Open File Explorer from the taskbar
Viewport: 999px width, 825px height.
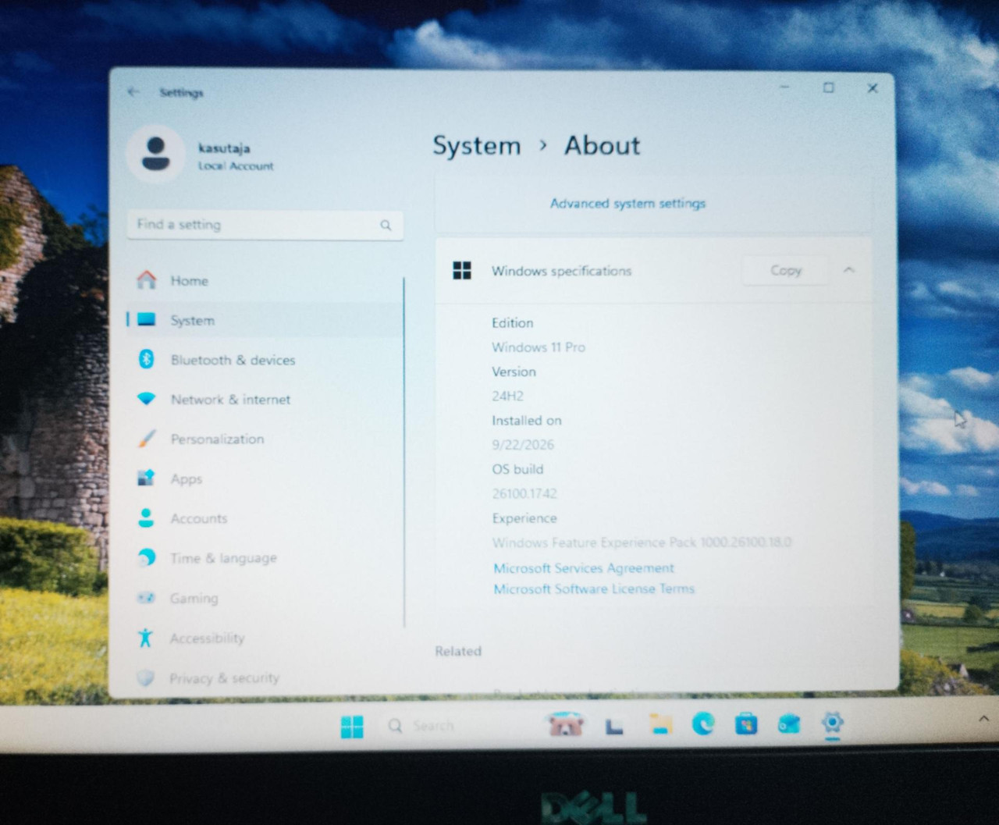click(661, 725)
